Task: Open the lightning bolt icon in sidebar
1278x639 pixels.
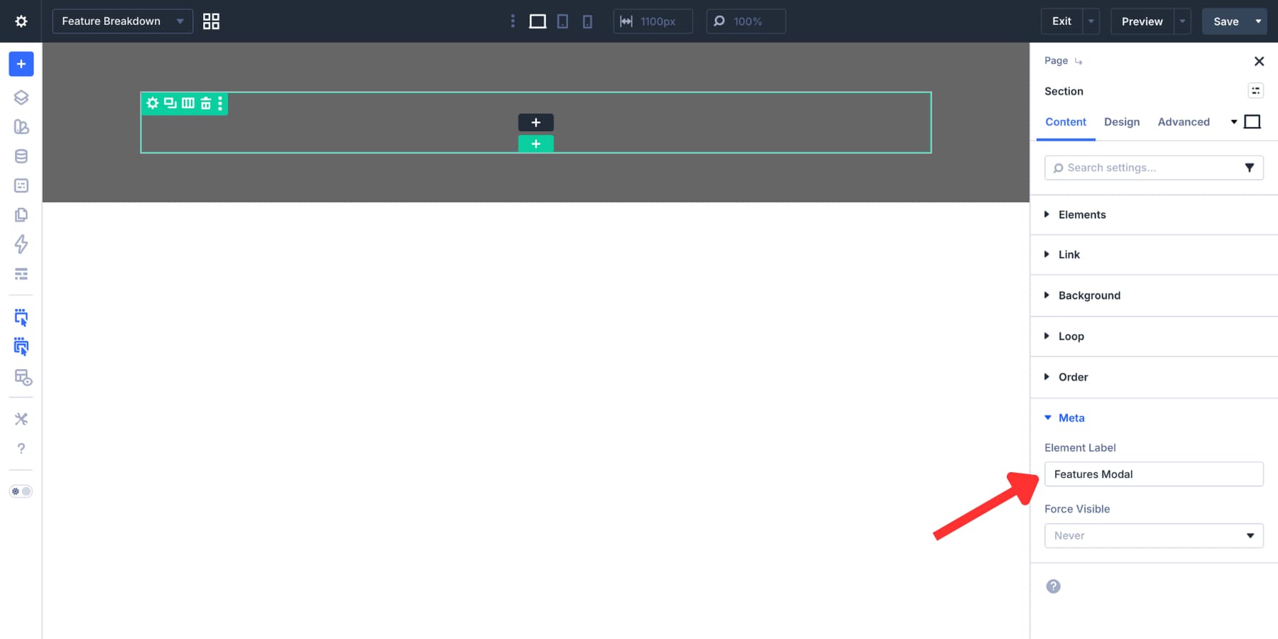Action: (x=21, y=244)
